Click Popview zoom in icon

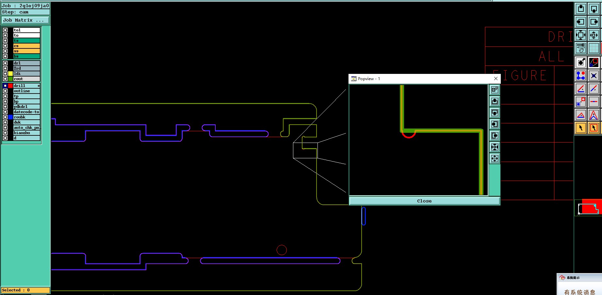[x=495, y=147]
